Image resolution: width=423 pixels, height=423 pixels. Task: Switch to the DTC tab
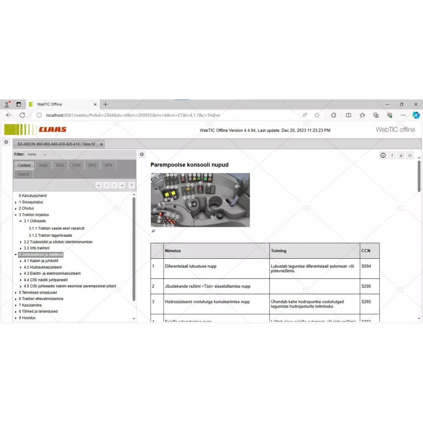(x=92, y=165)
